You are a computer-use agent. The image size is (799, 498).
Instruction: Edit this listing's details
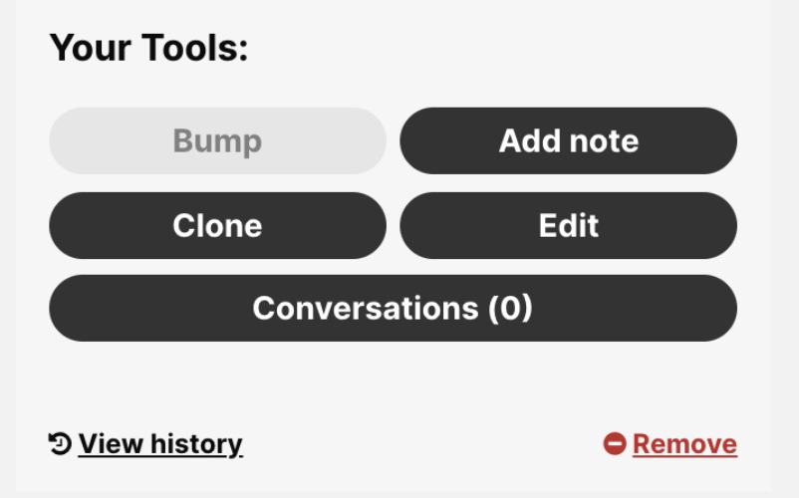point(568,225)
